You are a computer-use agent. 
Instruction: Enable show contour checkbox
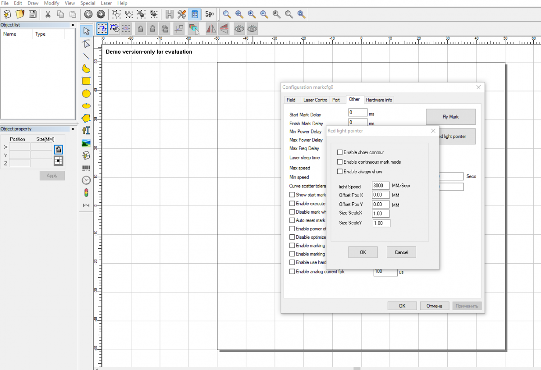(x=340, y=152)
